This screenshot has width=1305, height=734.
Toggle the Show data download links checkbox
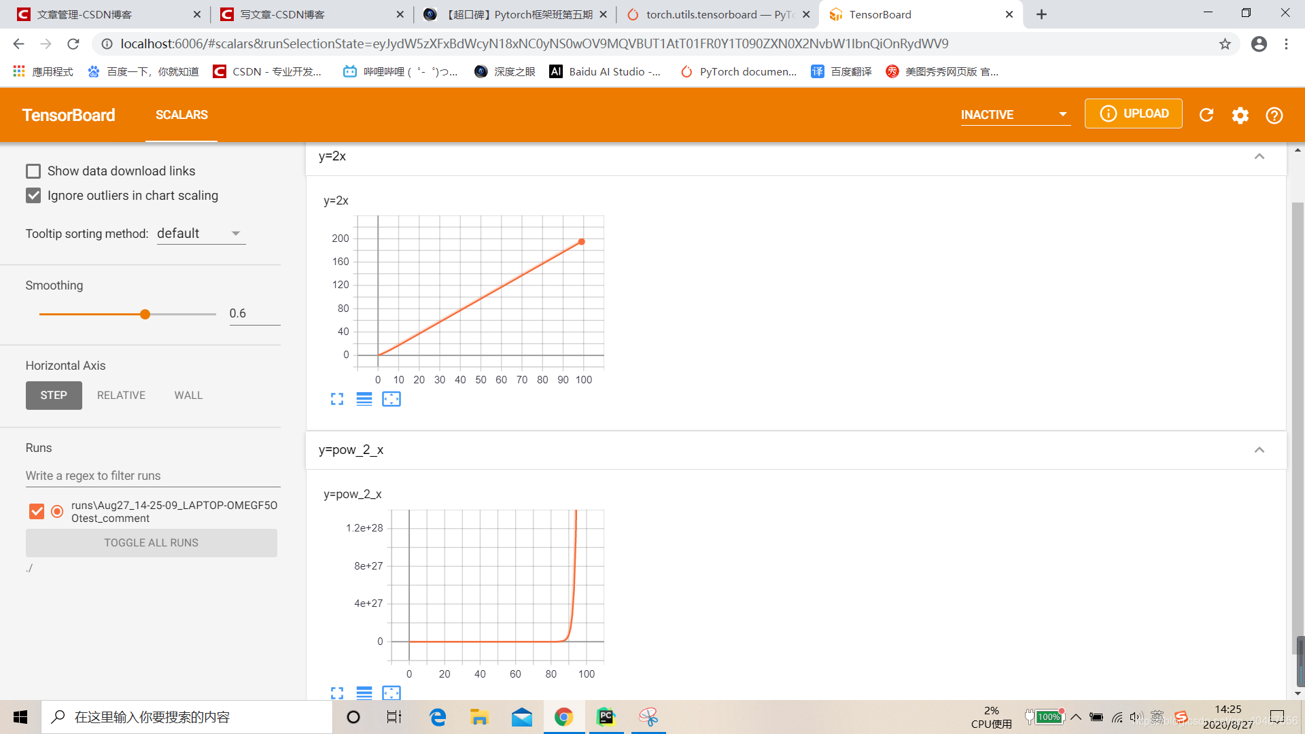[32, 171]
